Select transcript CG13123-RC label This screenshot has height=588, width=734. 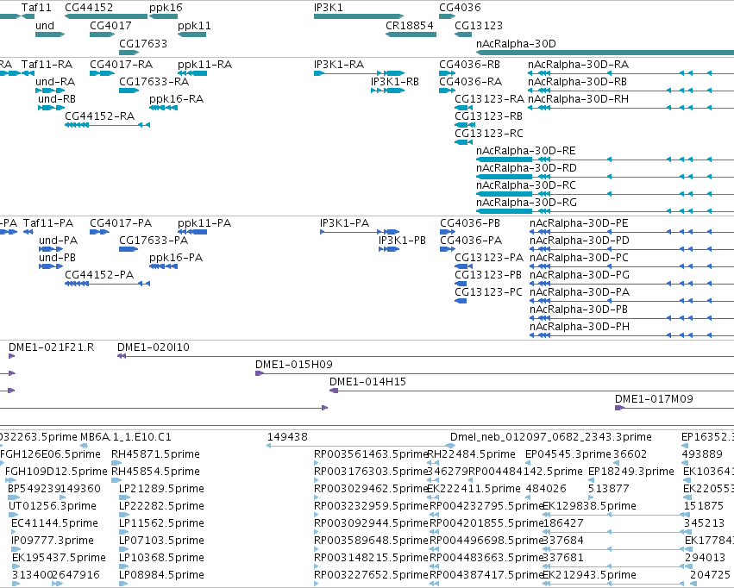489,134
